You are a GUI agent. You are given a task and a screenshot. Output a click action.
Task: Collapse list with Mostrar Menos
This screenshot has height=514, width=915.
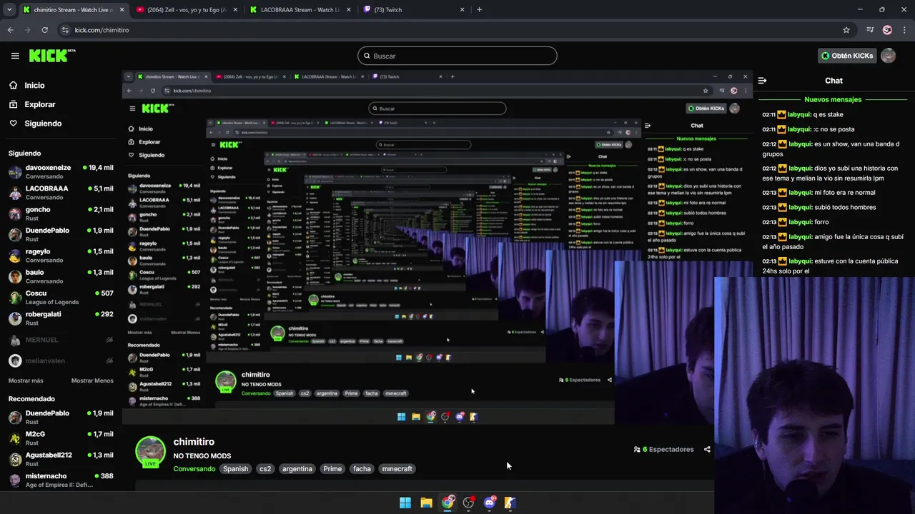[x=92, y=381]
